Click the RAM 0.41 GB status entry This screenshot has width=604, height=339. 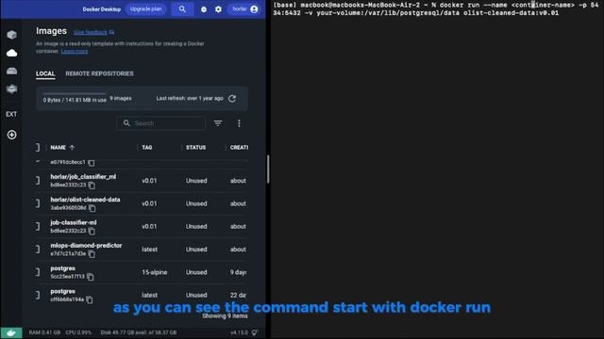coord(44,332)
